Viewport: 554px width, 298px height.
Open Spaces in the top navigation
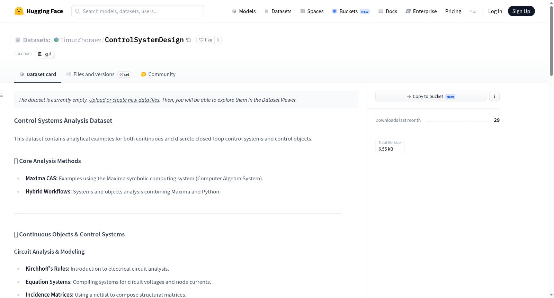[x=312, y=11]
